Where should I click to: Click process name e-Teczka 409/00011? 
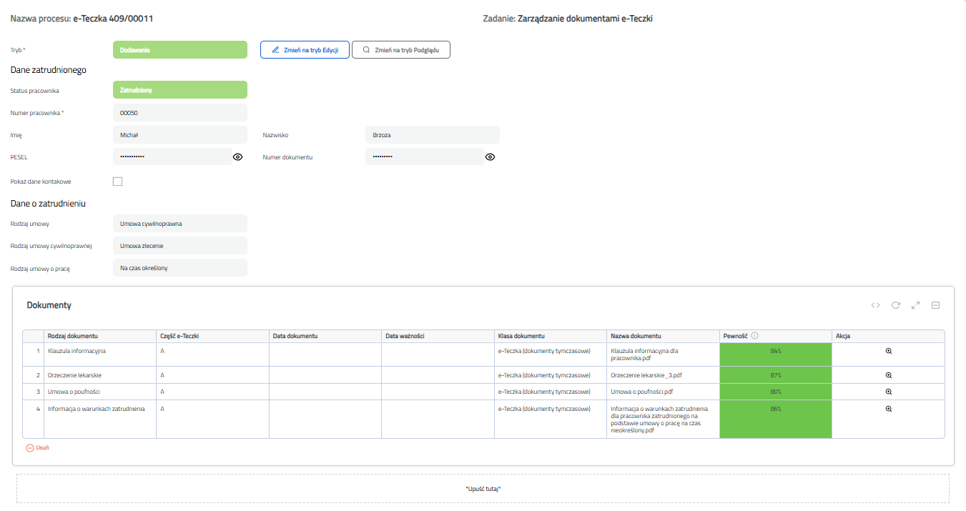114,19
